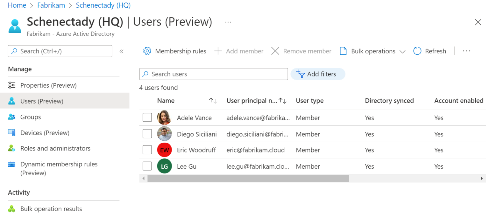Viewport: 489px width, 215px height.
Task: Click the Membership rules gear icon
Action: tap(147, 51)
